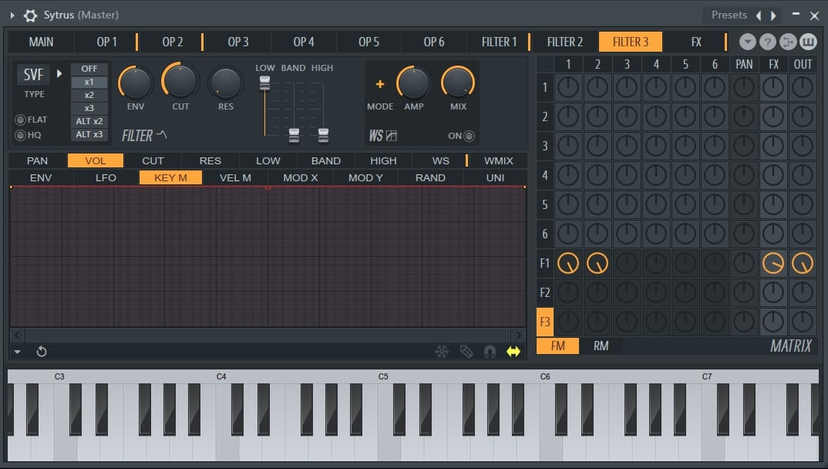Screen dimensions: 828x469
Task: Click the HIGH band level slider
Action: tap(322, 133)
